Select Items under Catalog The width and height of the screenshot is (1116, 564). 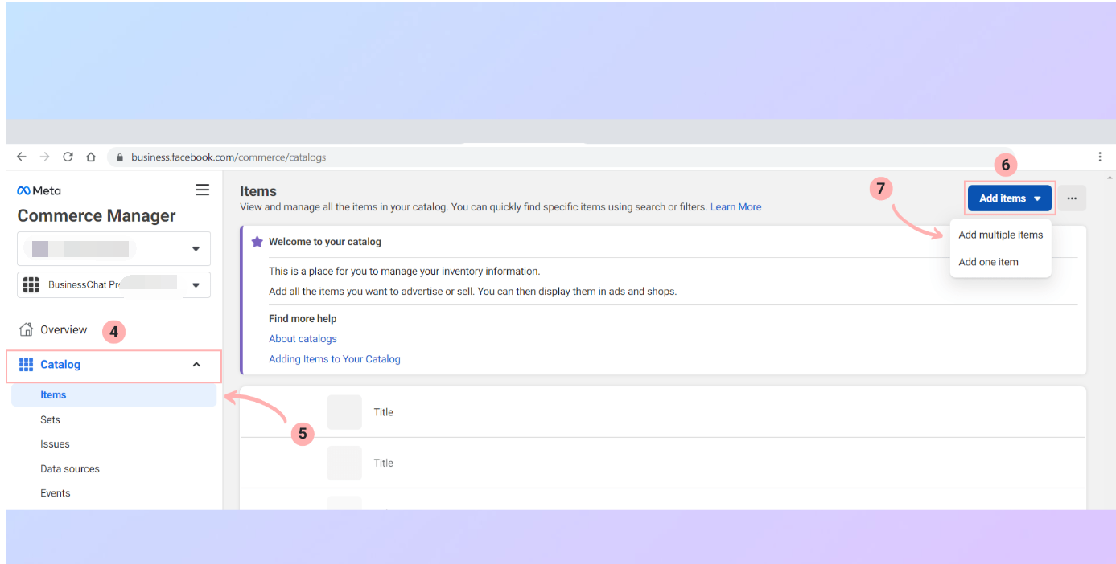114,395
